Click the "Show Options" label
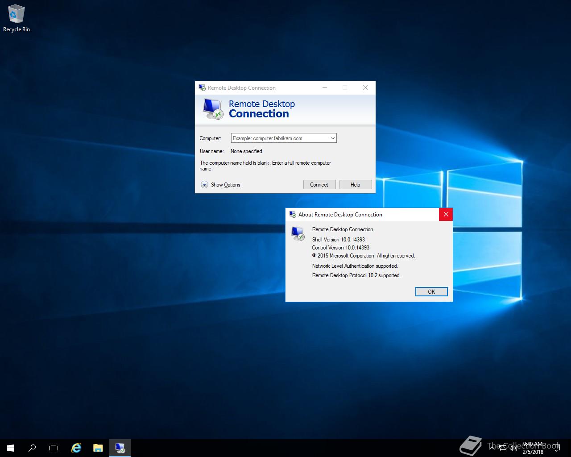571x457 pixels. [x=225, y=185]
